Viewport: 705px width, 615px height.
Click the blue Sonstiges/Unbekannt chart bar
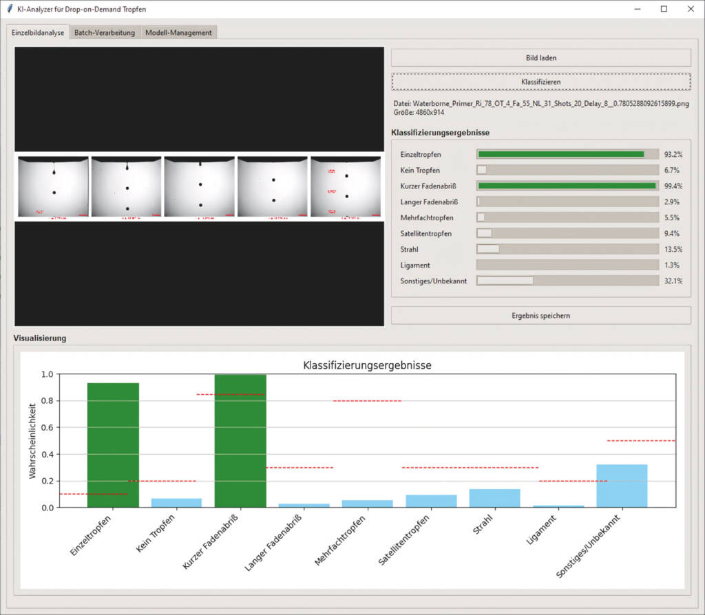coord(622,486)
